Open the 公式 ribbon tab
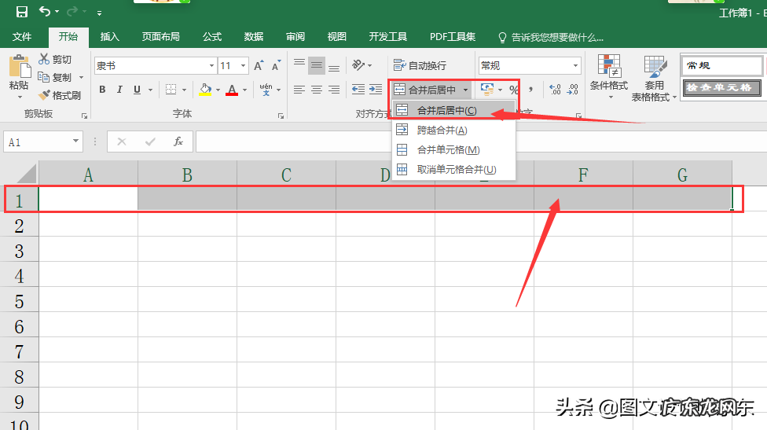767x430 pixels. [x=212, y=37]
